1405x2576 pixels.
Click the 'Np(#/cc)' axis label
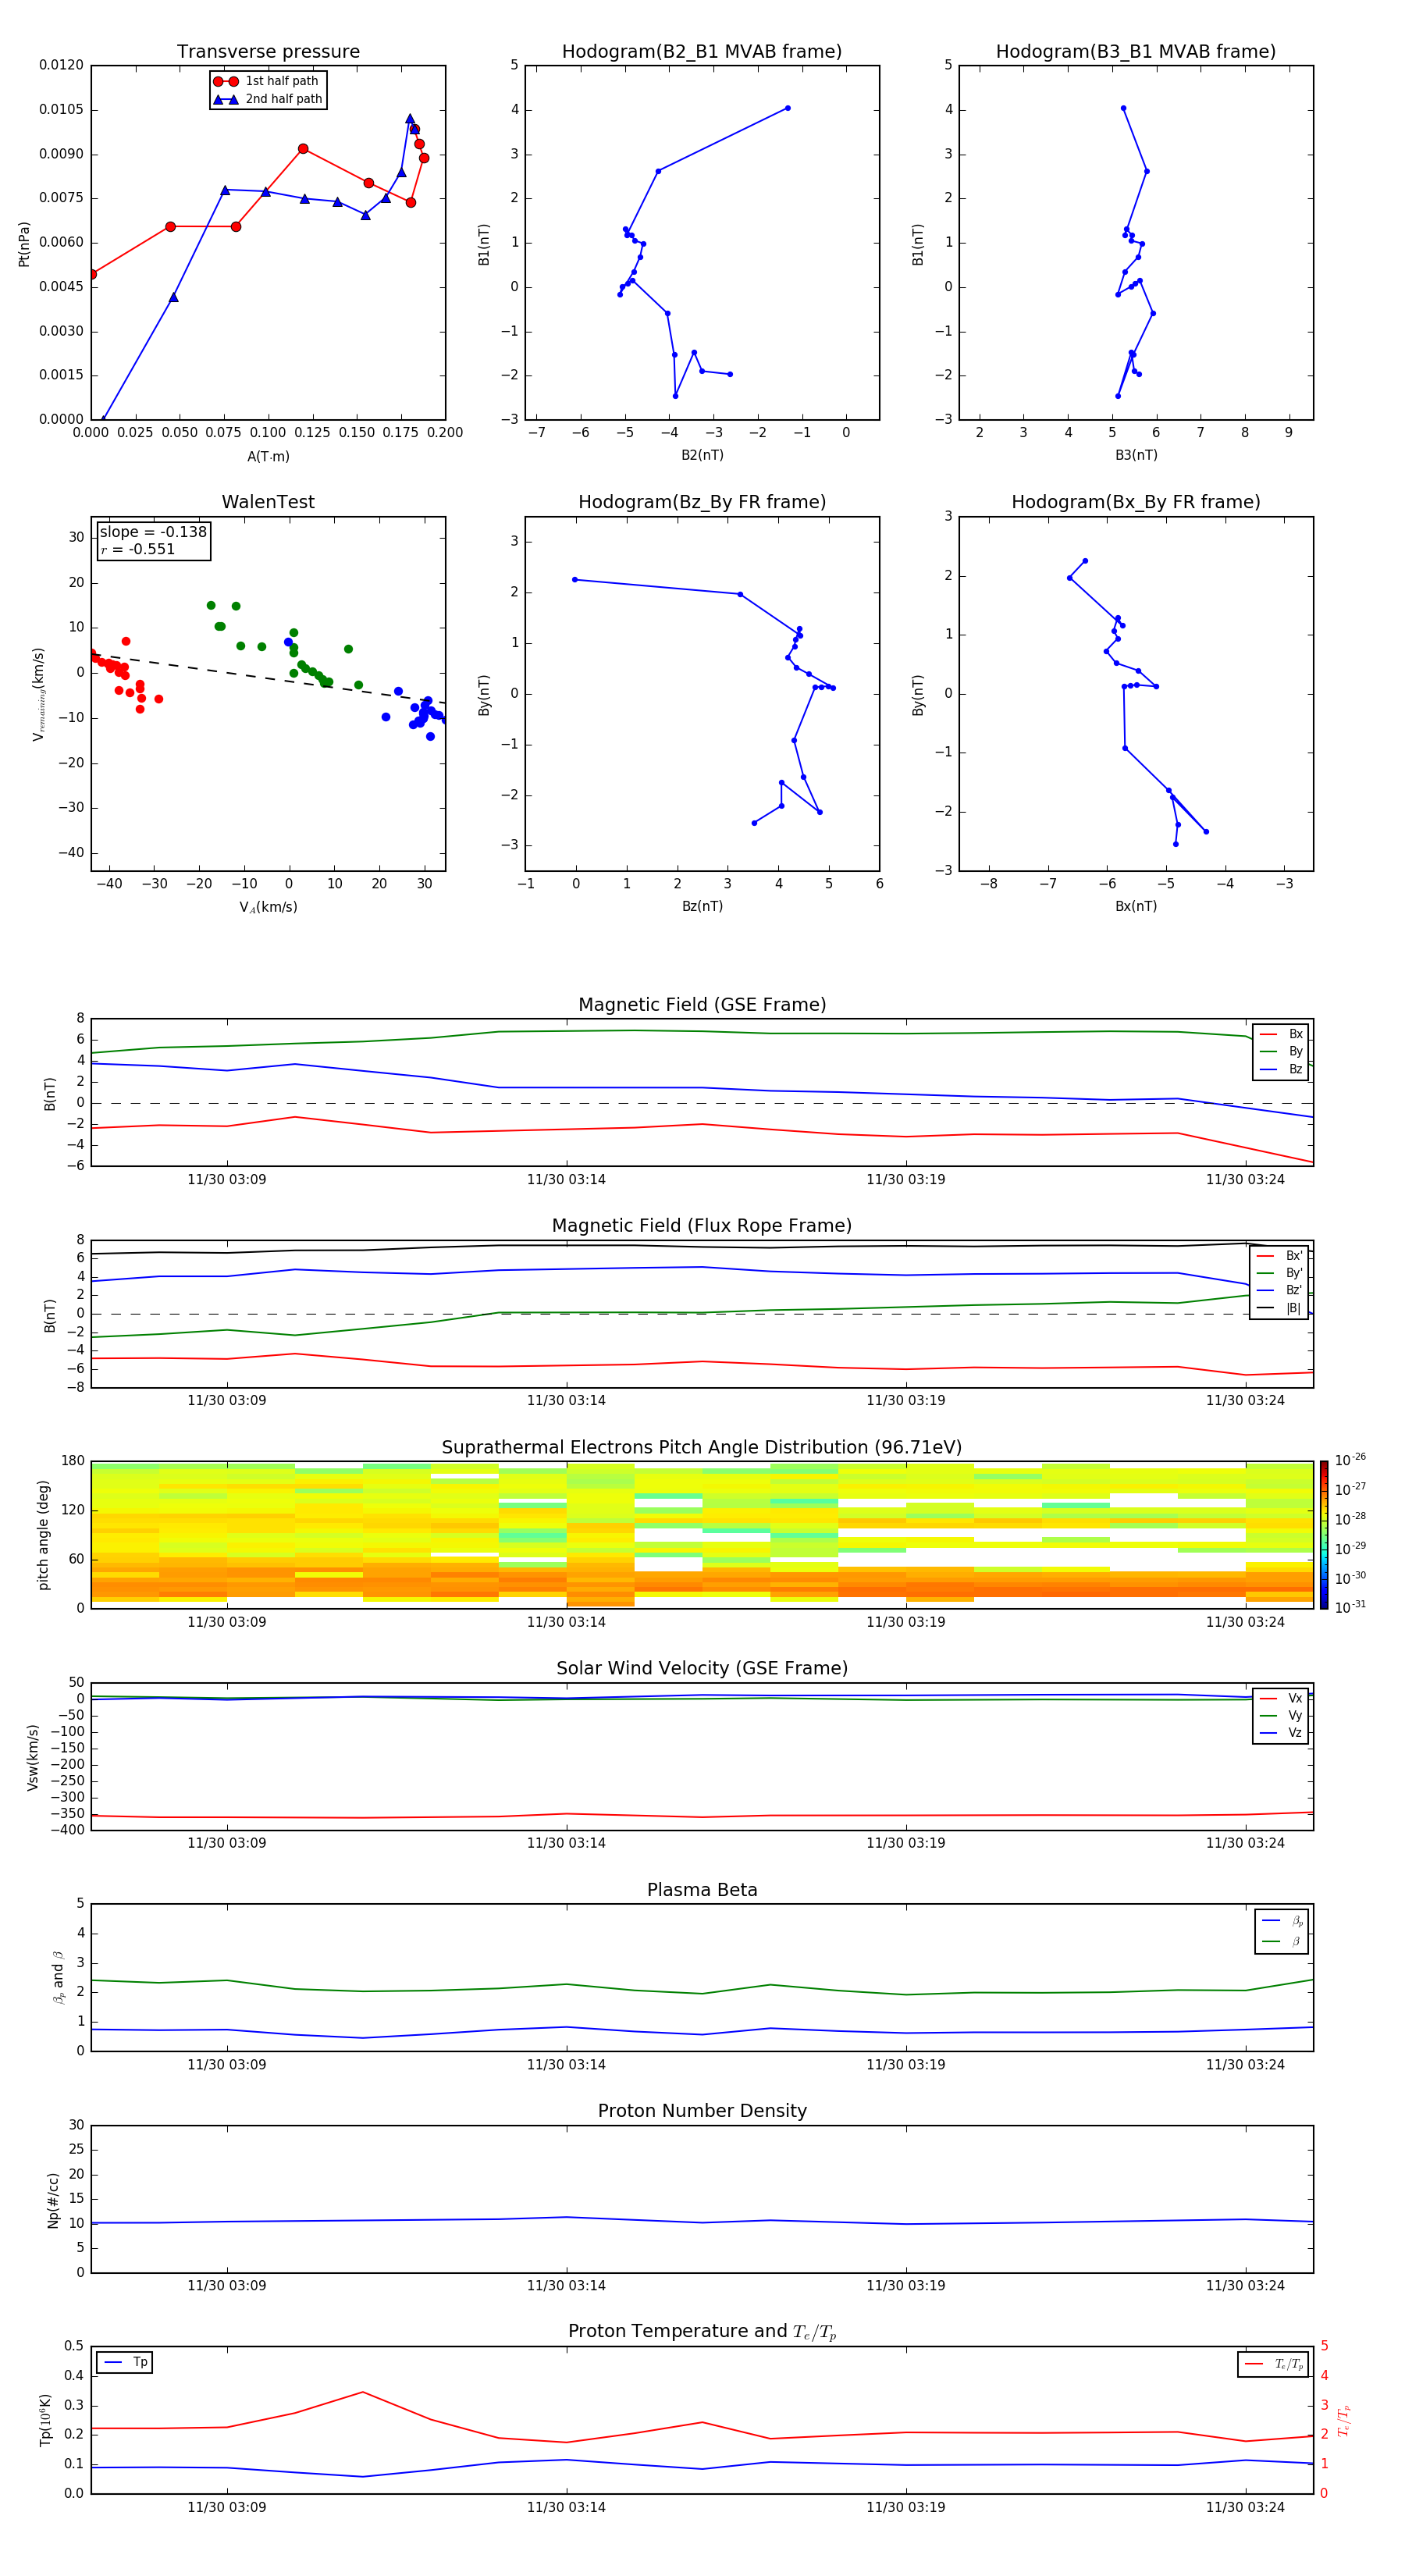tap(53, 2200)
